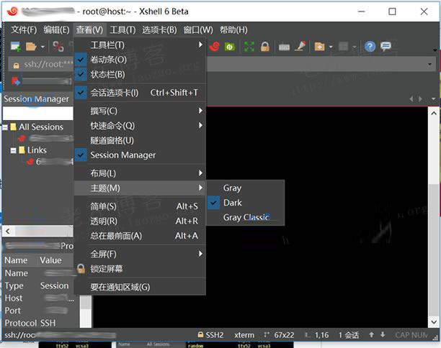This screenshot has height=348, width=441.
Task: Choose 透明(R) transparent option
Action: [x=140, y=221]
